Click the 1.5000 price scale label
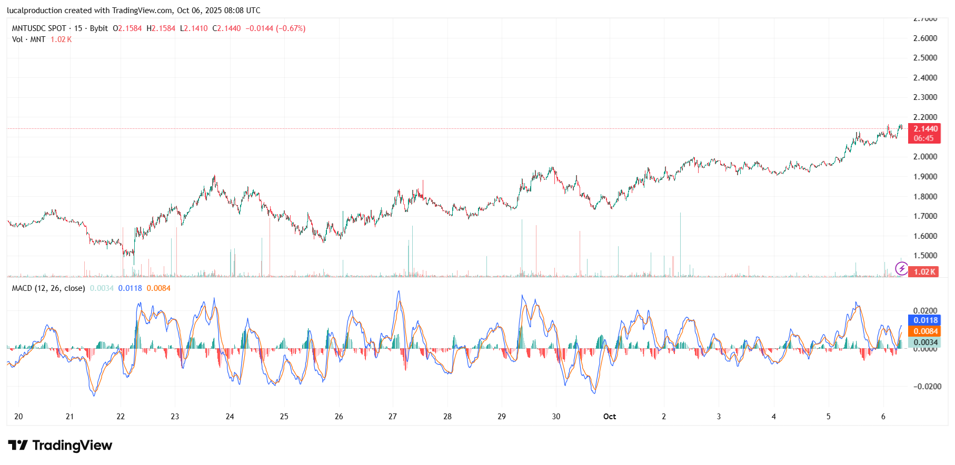 point(924,256)
